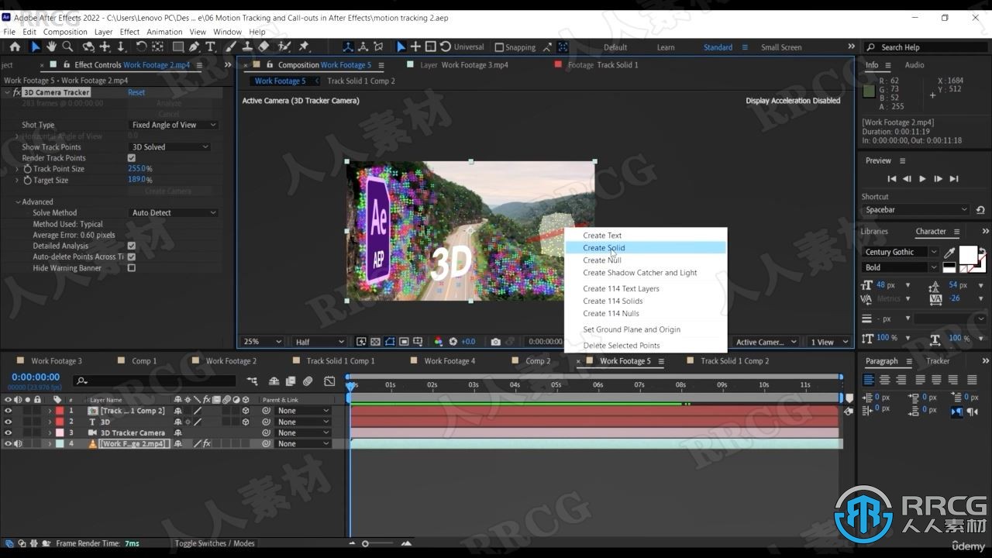This screenshot has height=558, width=992.
Task: Select the Hand tool
Action: tap(51, 46)
